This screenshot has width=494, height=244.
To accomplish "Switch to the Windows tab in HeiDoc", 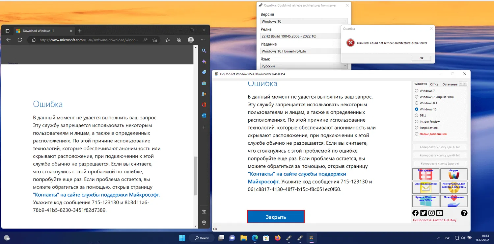I will 421,84.
